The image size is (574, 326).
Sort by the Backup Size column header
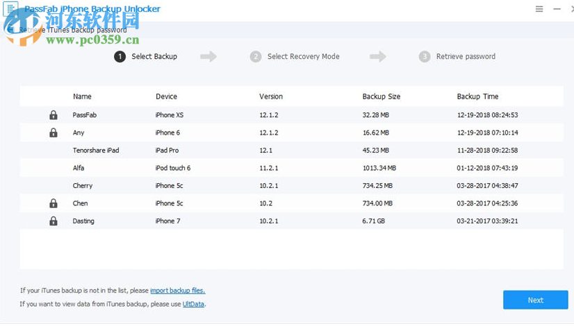pyautogui.click(x=381, y=96)
